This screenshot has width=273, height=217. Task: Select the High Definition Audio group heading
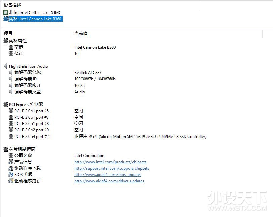(29, 66)
